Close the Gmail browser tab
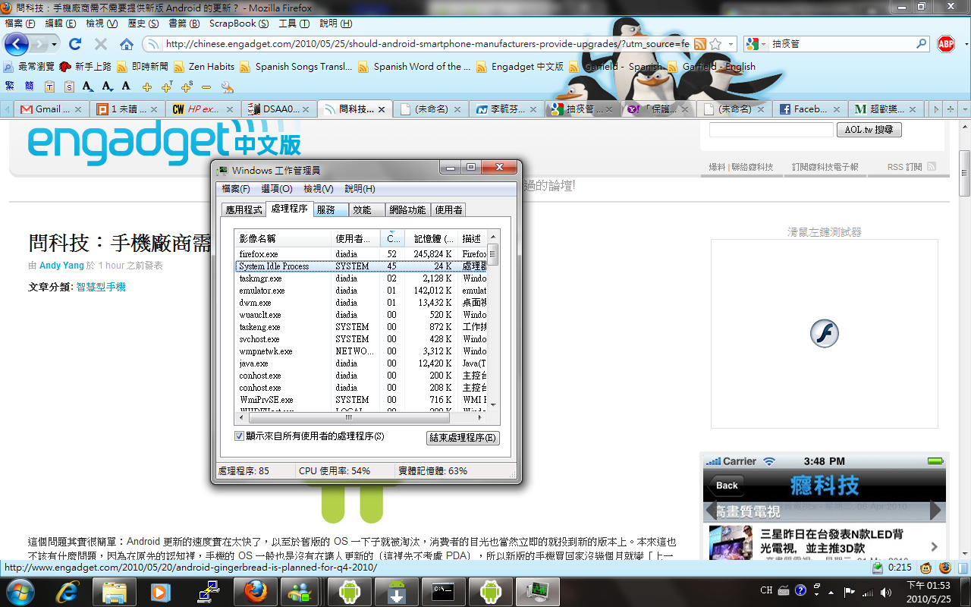The width and height of the screenshot is (971, 607). pyautogui.click(x=80, y=109)
